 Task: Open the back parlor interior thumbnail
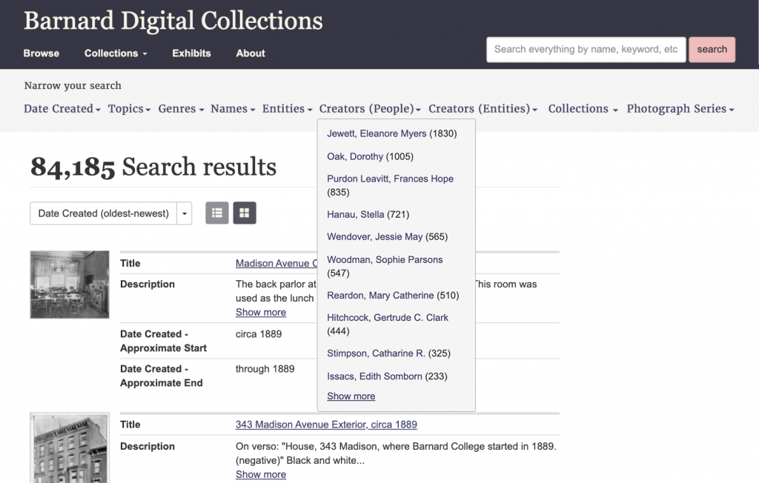70,284
